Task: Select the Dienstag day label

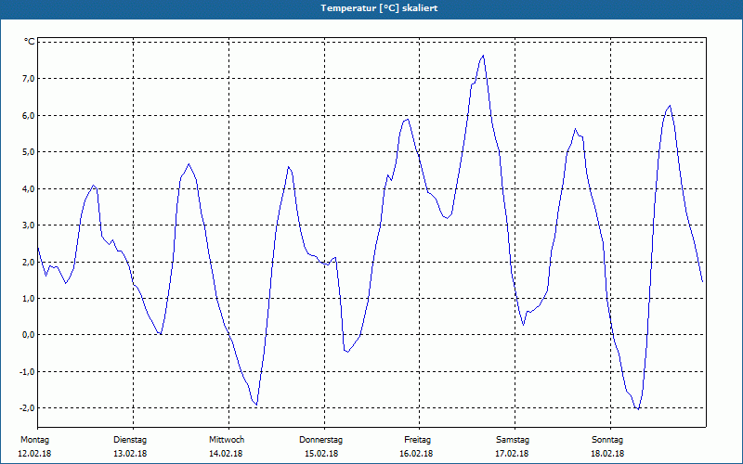Action: coord(130,440)
